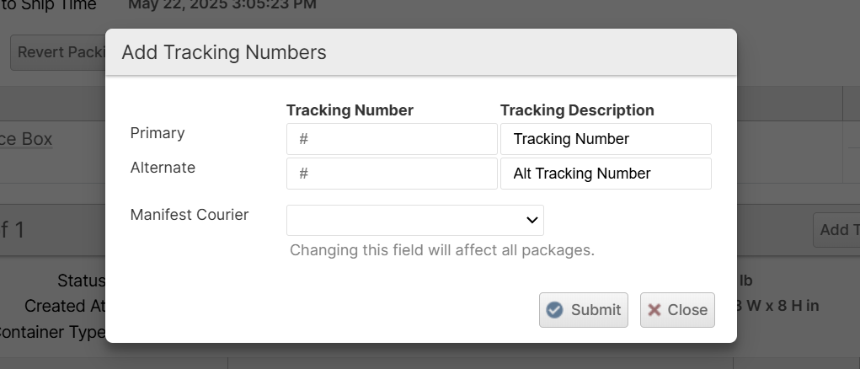Click the Manifest Courier label

[190, 215]
